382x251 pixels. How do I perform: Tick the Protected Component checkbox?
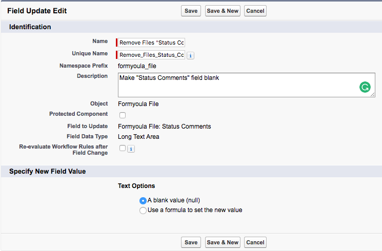pos(123,115)
